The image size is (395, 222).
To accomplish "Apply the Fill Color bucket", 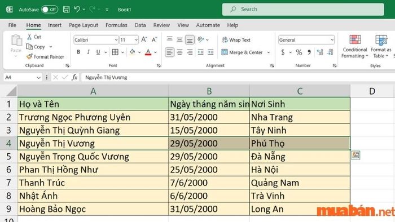I will pos(132,52).
